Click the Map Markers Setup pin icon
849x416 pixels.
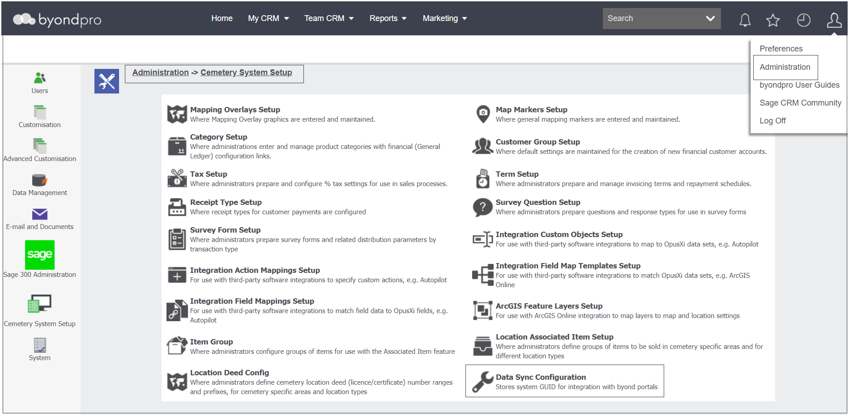tap(483, 114)
